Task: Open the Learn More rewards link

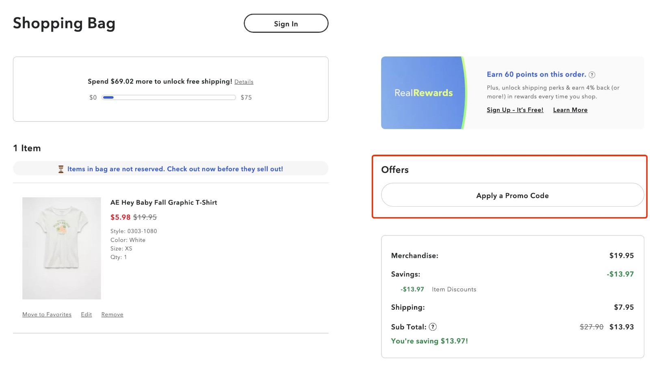Action: pos(570,110)
